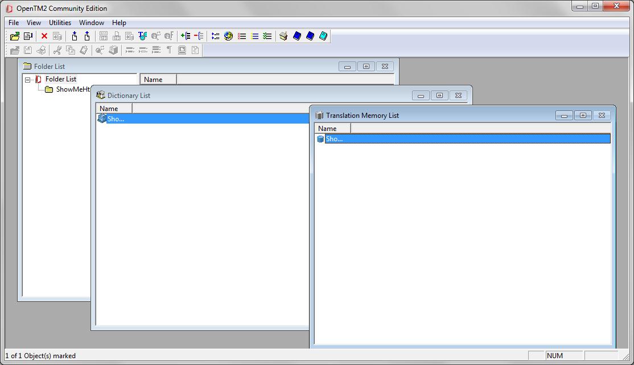Click the red minus collapse list icon
Screen dimensions: 634x365
coord(199,36)
